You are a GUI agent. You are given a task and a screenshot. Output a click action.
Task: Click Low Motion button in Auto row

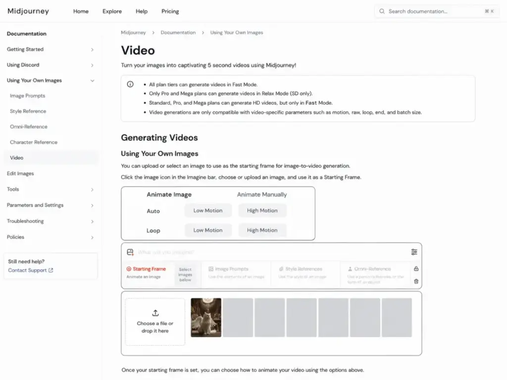pos(208,211)
